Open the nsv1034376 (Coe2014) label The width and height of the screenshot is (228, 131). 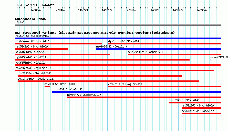click(x=184, y=100)
